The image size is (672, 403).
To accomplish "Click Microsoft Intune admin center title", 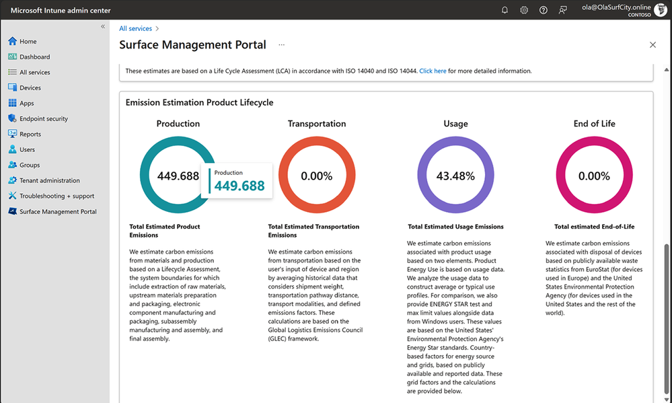I will tap(61, 10).
